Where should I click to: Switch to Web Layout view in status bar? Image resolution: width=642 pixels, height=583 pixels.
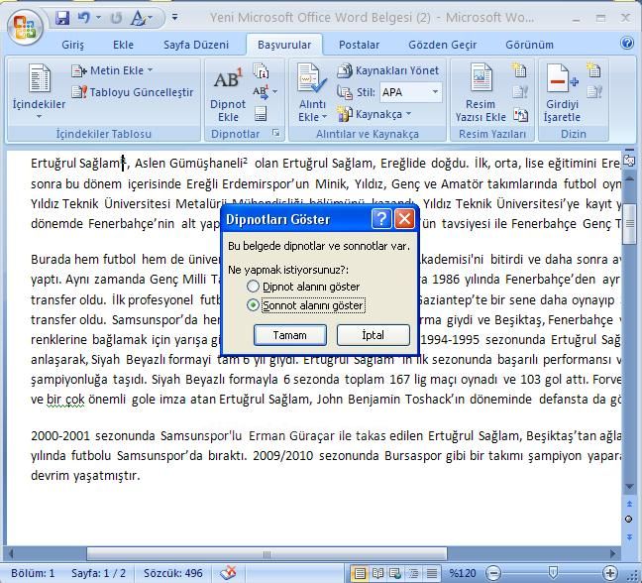tap(395, 573)
